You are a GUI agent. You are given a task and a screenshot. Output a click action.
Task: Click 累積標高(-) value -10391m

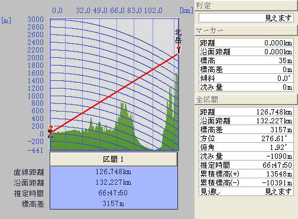pos(277,182)
